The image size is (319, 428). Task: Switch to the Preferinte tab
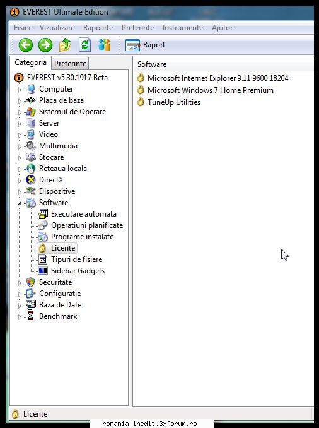(70, 64)
